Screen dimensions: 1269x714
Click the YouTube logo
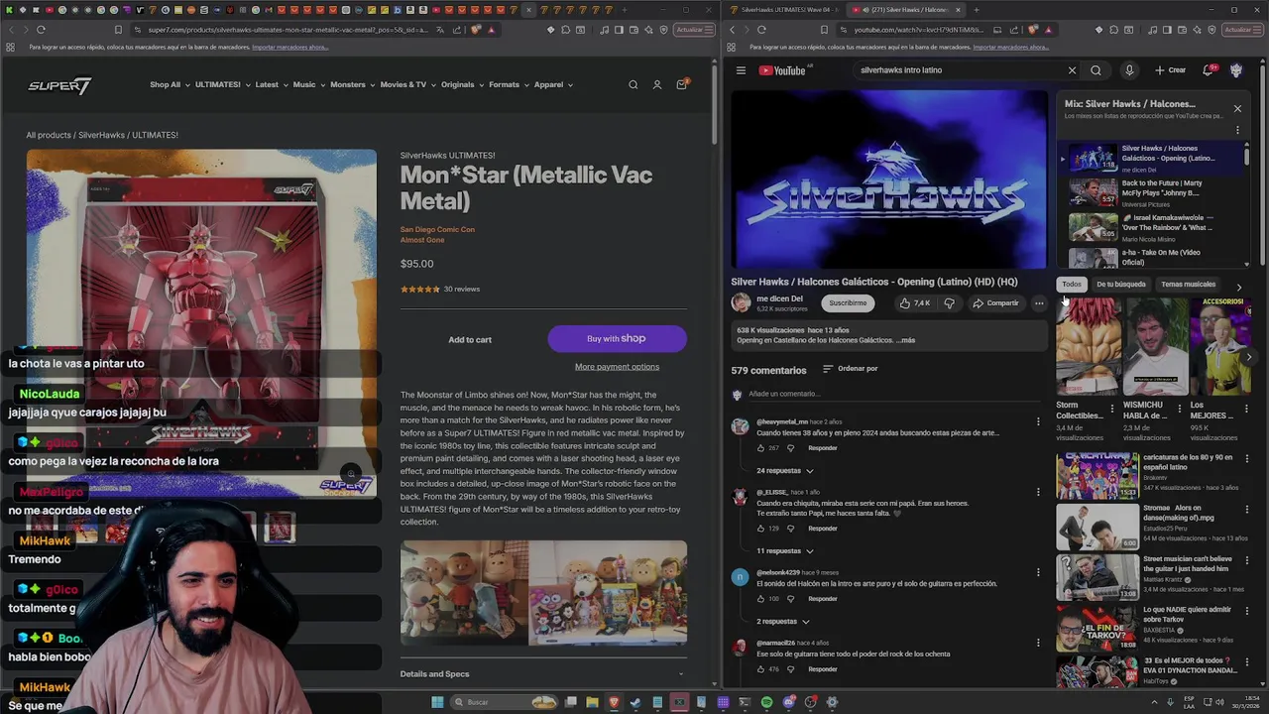tap(783, 70)
